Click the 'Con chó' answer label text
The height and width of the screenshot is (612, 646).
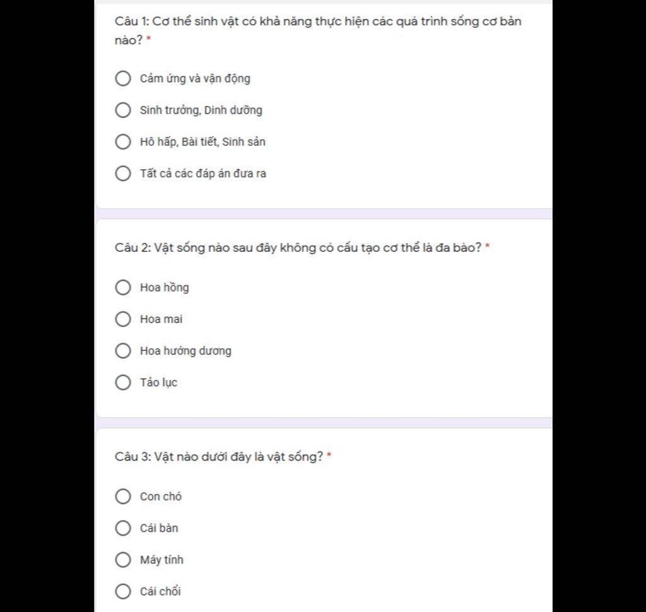tap(161, 497)
